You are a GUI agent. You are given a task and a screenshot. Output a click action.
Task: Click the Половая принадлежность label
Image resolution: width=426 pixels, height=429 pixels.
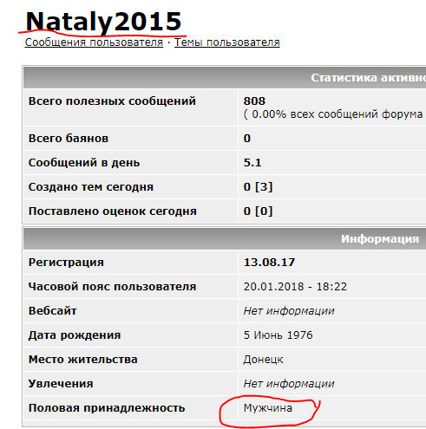(107, 408)
